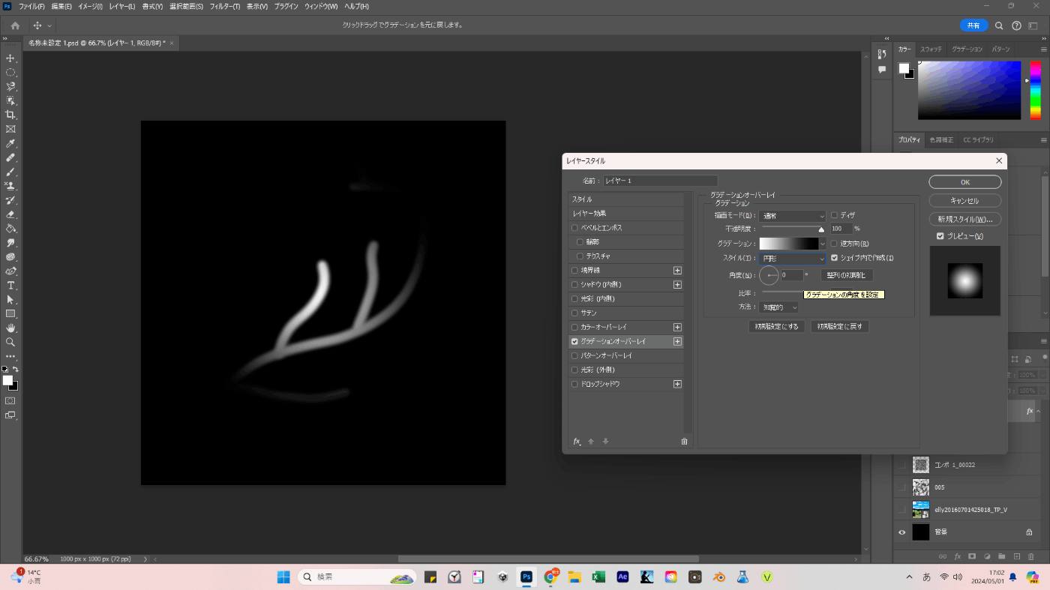Select the Eyedropper tool
The height and width of the screenshot is (590, 1050).
10,143
